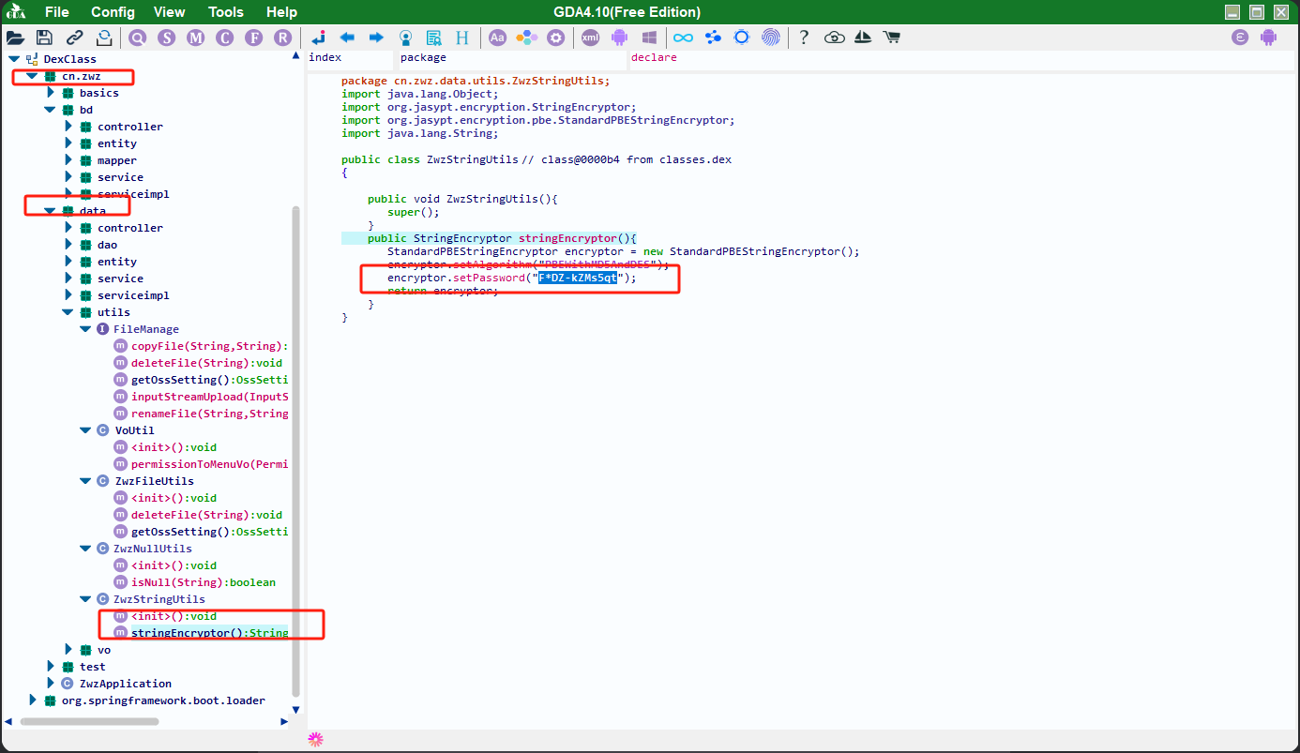The width and height of the screenshot is (1300, 753).
Task: Click the blue back arrow icon
Action: point(347,38)
